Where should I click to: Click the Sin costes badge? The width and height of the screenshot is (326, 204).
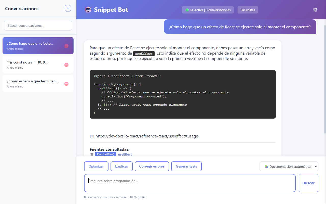pos(248,10)
